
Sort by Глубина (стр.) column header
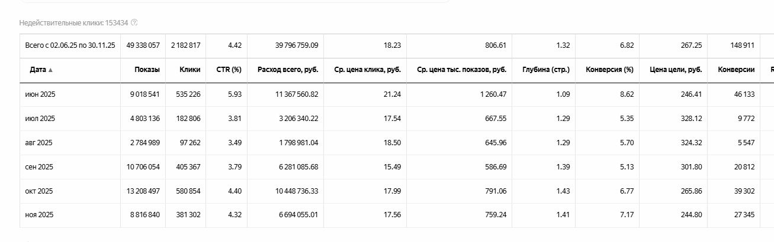(546, 70)
